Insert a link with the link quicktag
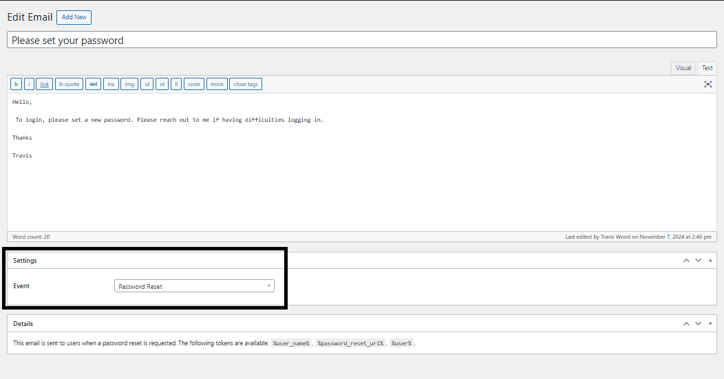Image resolution: width=724 pixels, height=379 pixels. pyautogui.click(x=44, y=84)
